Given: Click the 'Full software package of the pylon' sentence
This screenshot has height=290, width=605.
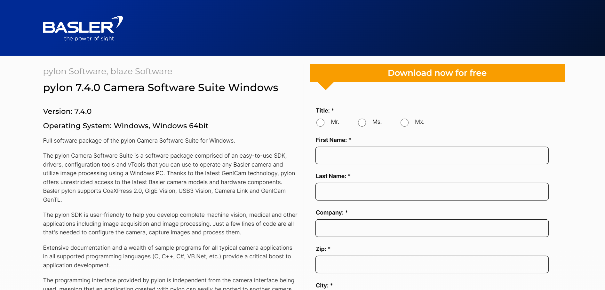Looking at the screenshot, I should click(139, 141).
